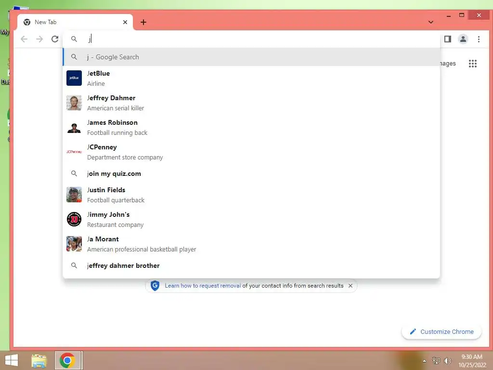
Task: Choose the James Robinson suggestion
Action: (x=251, y=127)
